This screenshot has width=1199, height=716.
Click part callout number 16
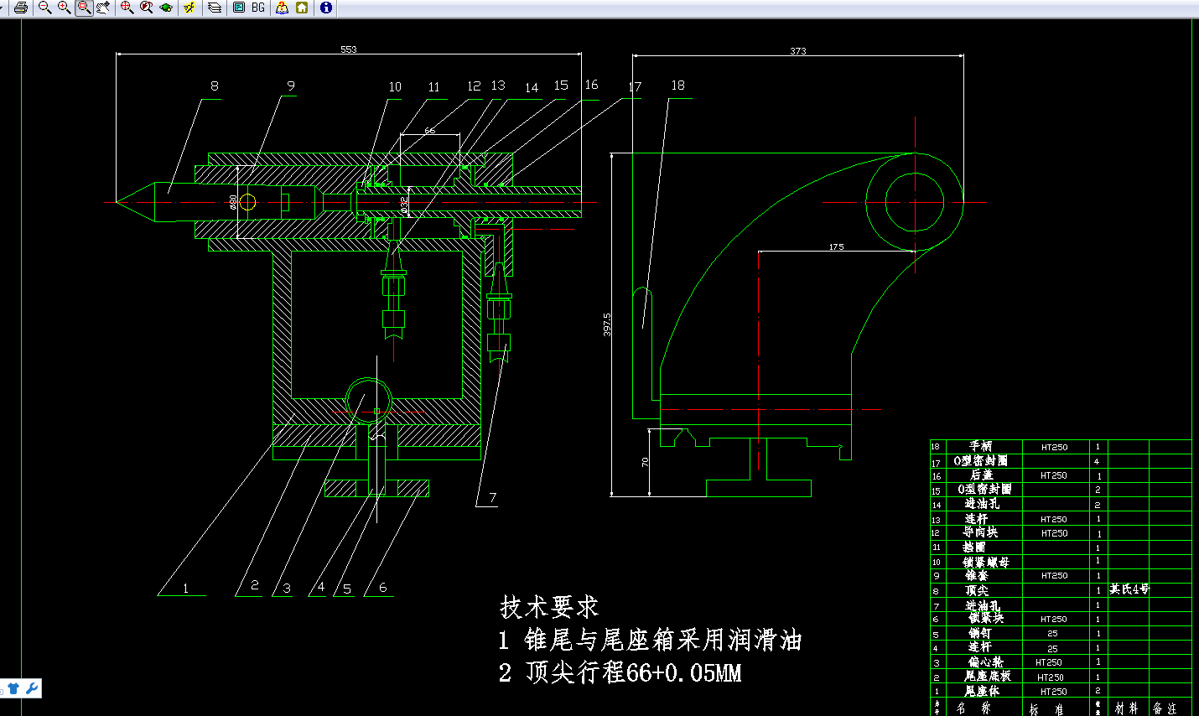click(x=591, y=85)
